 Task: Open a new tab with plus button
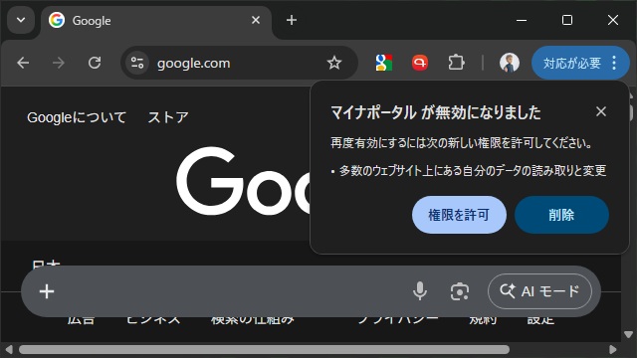point(292,20)
